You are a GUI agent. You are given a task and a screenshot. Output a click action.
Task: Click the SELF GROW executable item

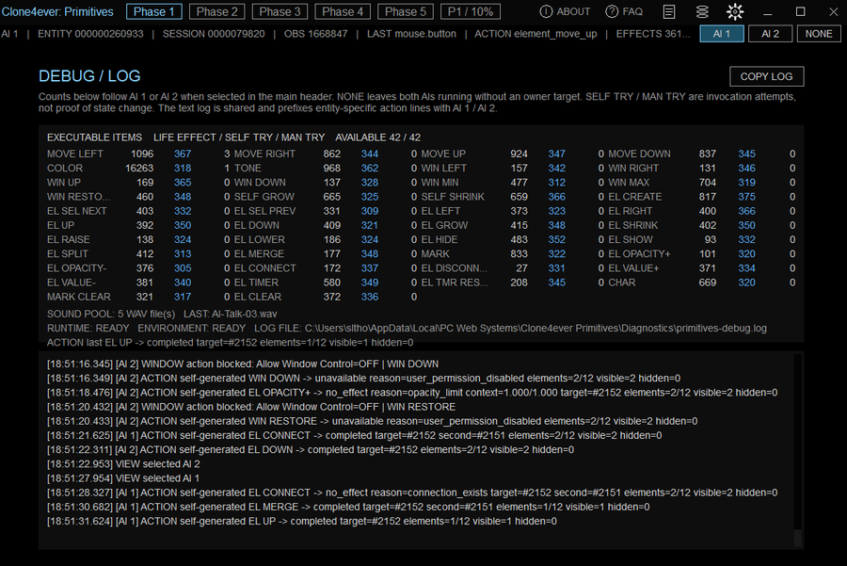tap(264, 197)
